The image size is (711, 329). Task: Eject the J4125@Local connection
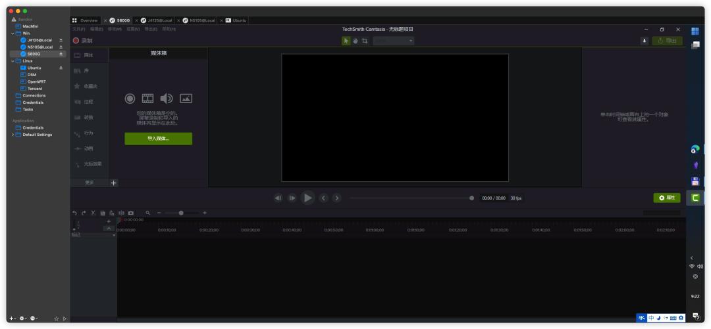click(x=61, y=40)
